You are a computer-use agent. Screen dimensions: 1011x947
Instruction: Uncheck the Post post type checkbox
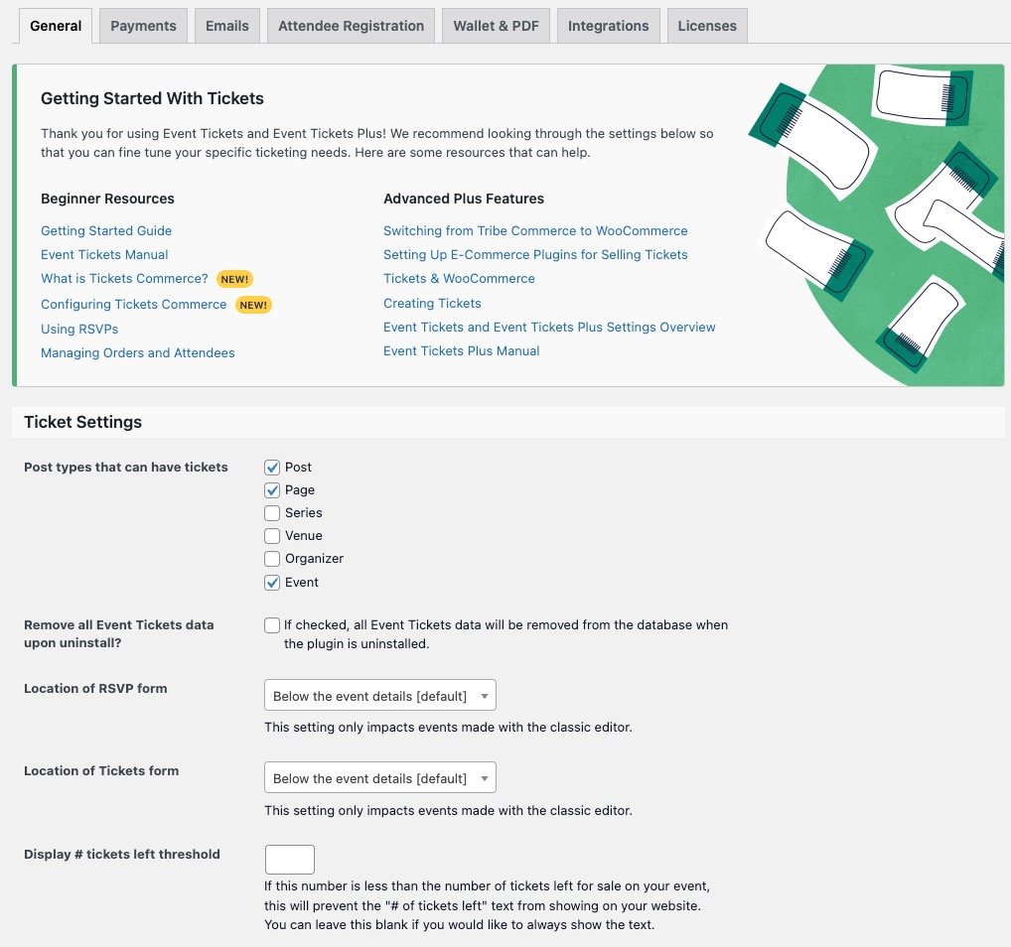click(x=272, y=467)
